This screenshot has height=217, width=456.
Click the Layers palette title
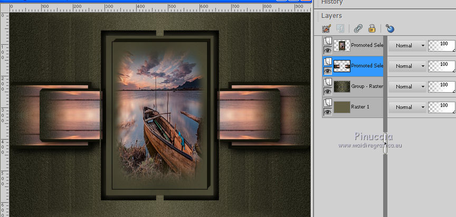(331, 16)
